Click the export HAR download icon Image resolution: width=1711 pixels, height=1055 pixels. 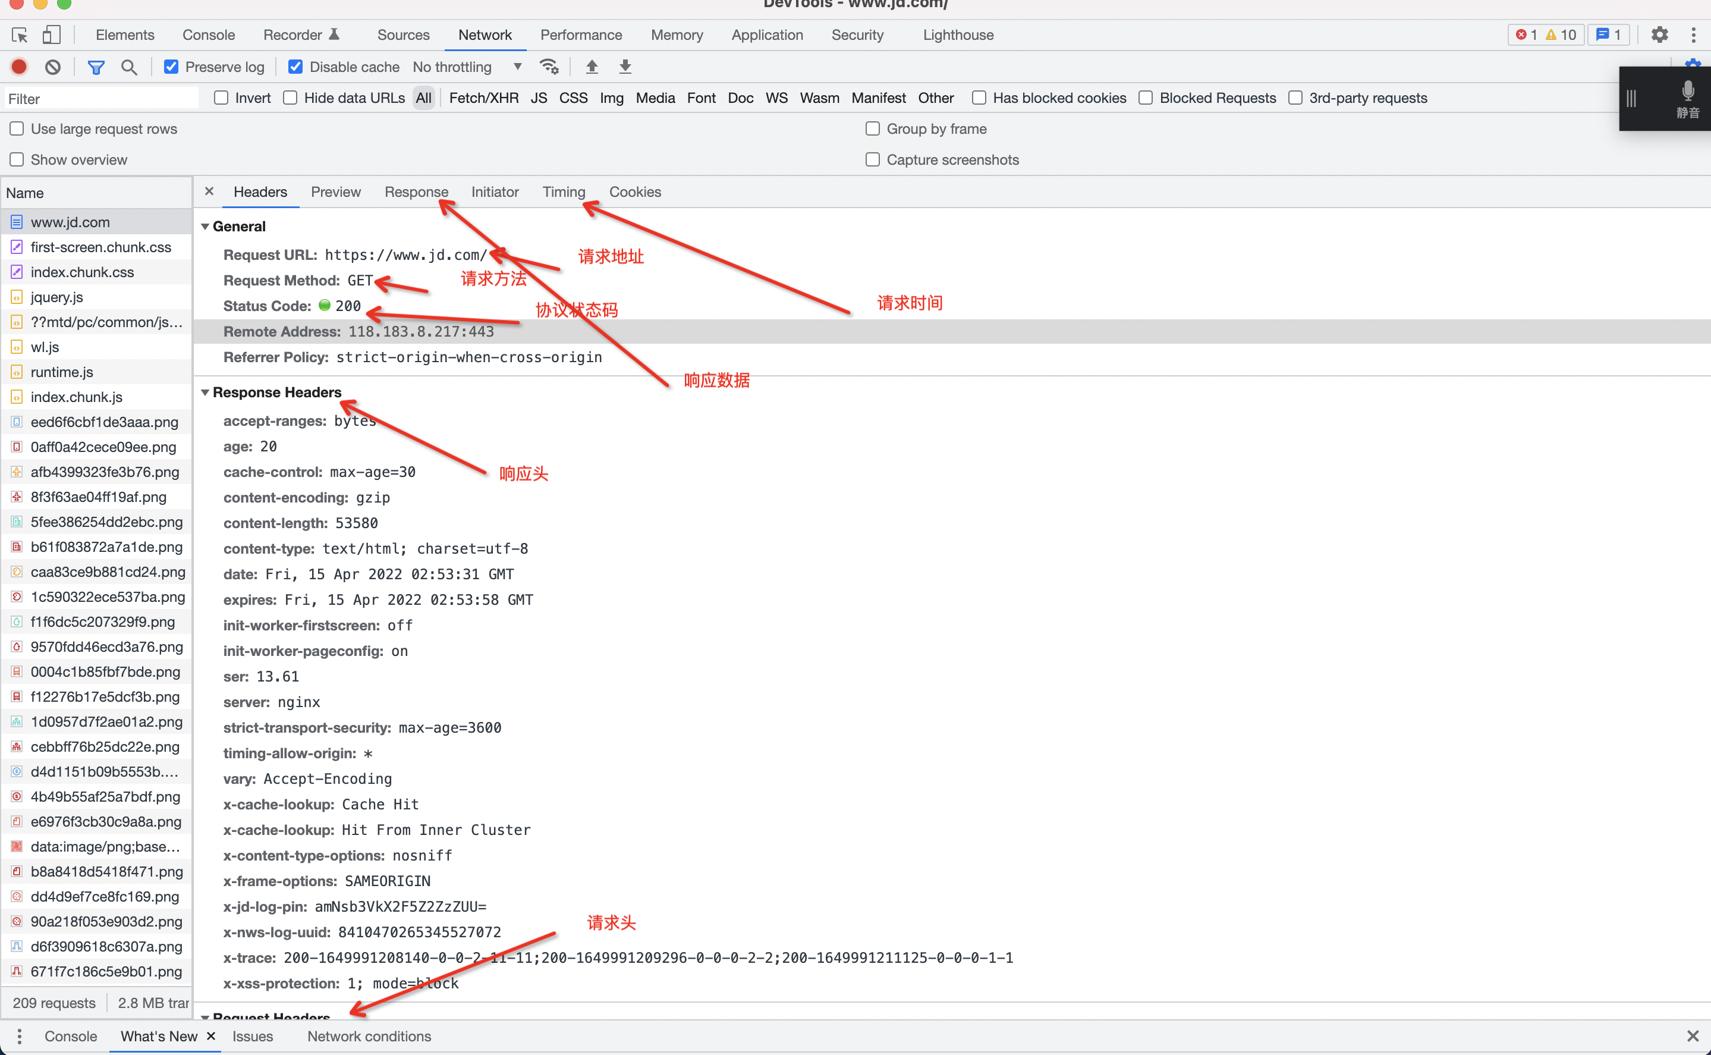[x=625, y=67]
